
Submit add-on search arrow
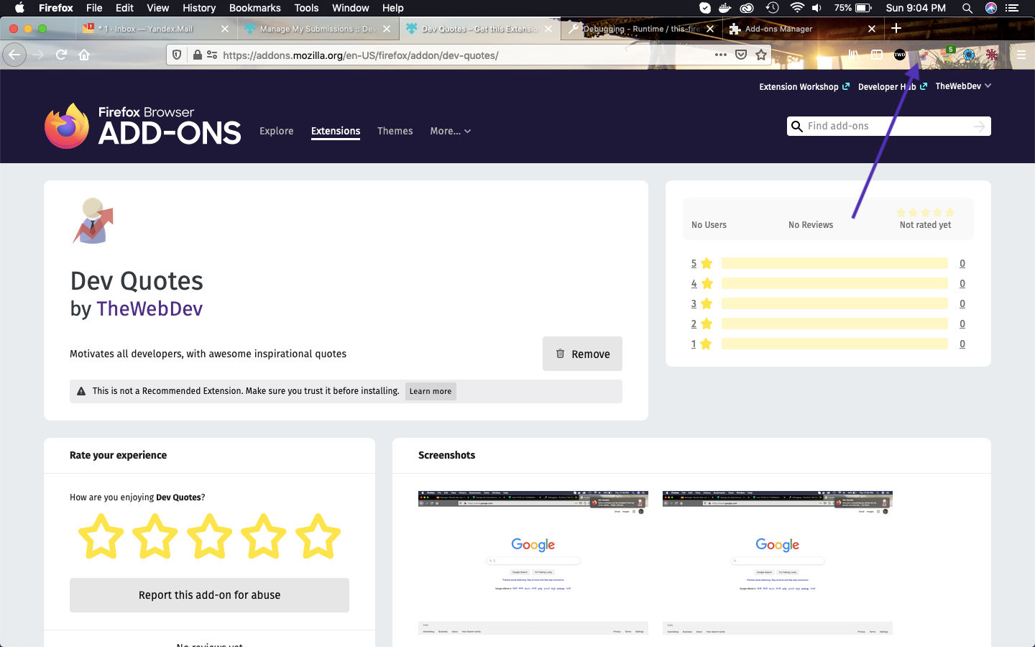tap(979, 127)
